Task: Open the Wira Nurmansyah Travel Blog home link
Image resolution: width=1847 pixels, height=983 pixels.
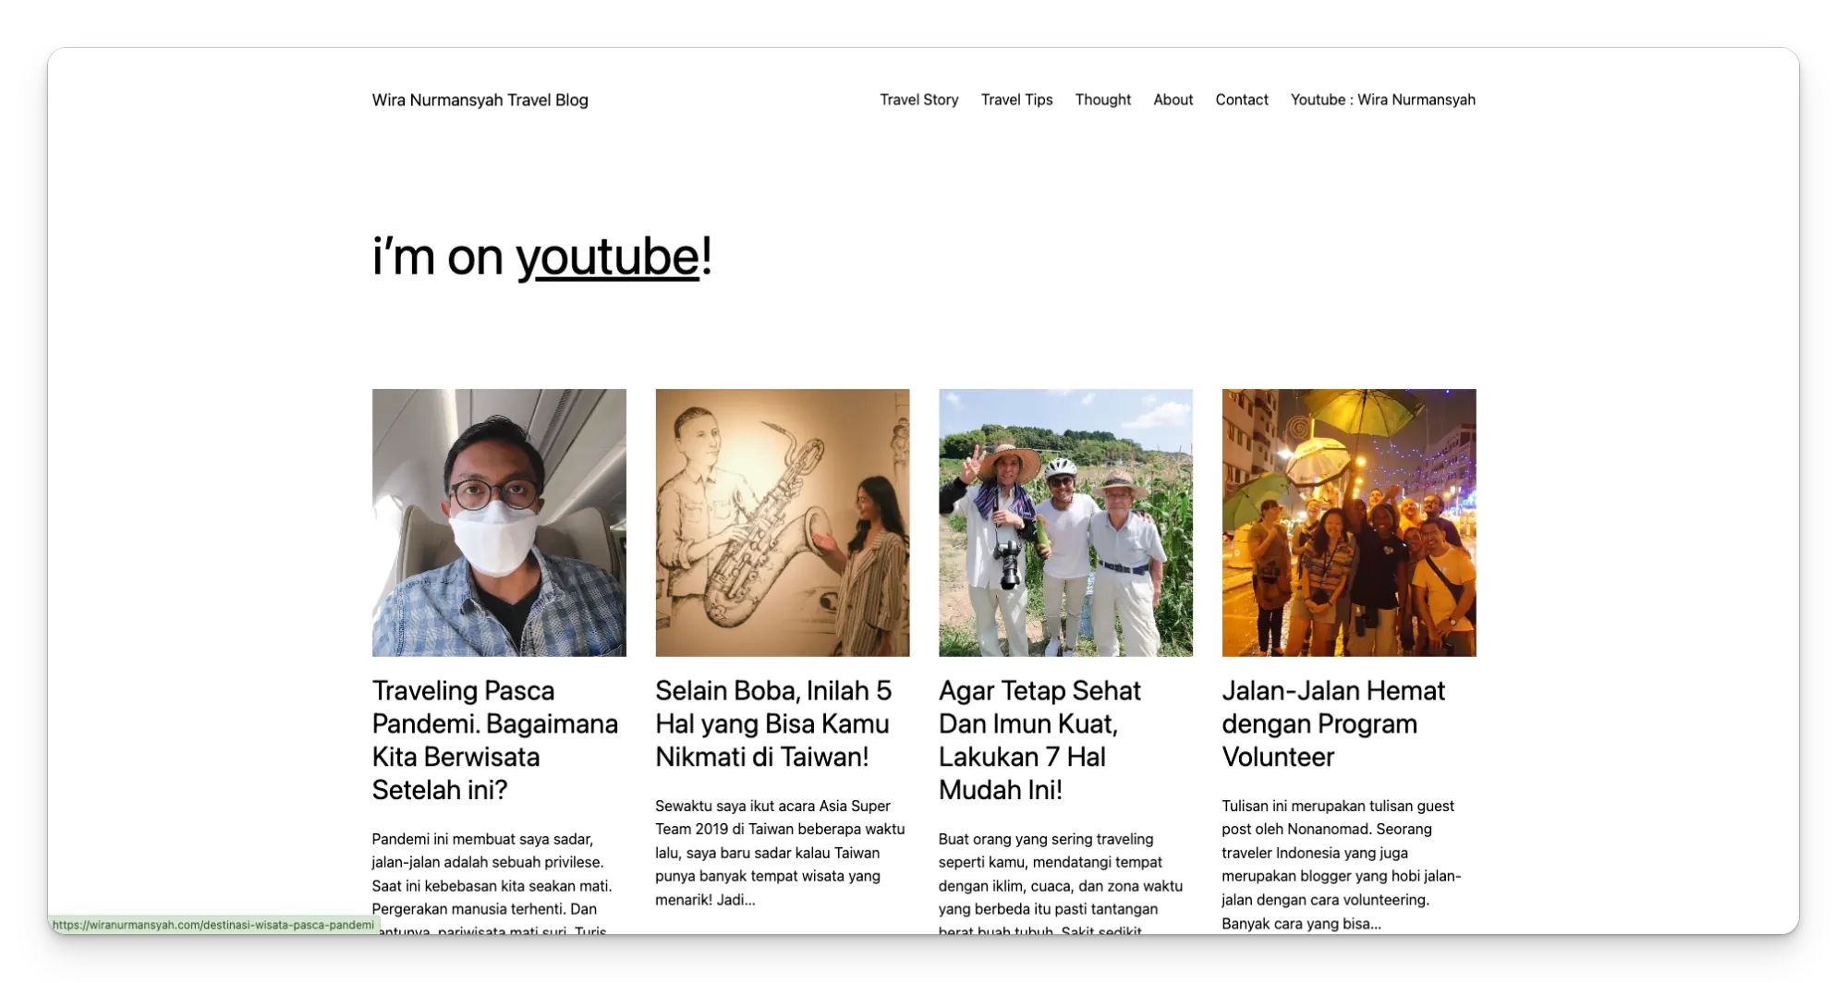Action: pyautogui.click(x=480, y=100)
